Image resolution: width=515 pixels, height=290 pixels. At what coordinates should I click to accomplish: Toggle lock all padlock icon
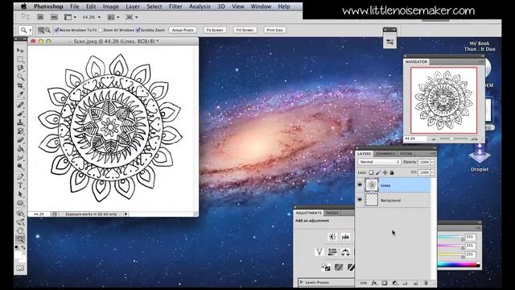point(392,172)
